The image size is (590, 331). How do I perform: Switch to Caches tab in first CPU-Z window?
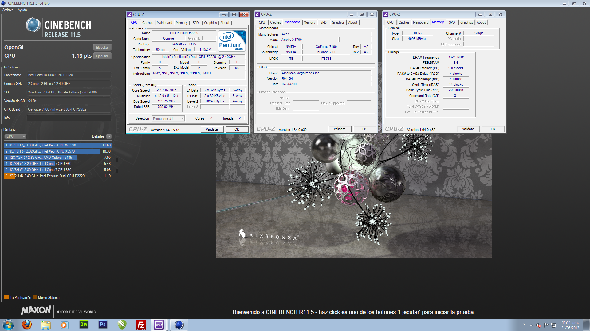(147, 23)
